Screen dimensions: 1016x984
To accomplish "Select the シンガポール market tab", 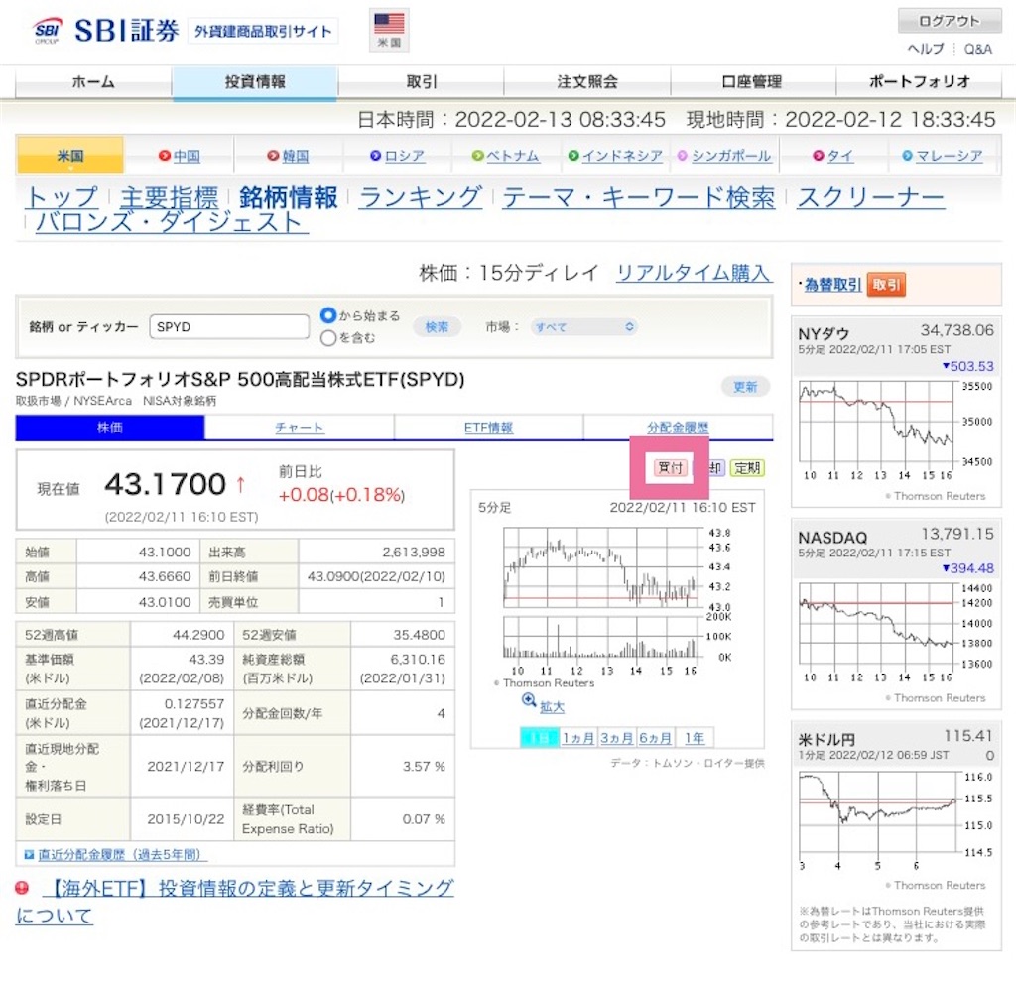I will (x=724, y=156).
